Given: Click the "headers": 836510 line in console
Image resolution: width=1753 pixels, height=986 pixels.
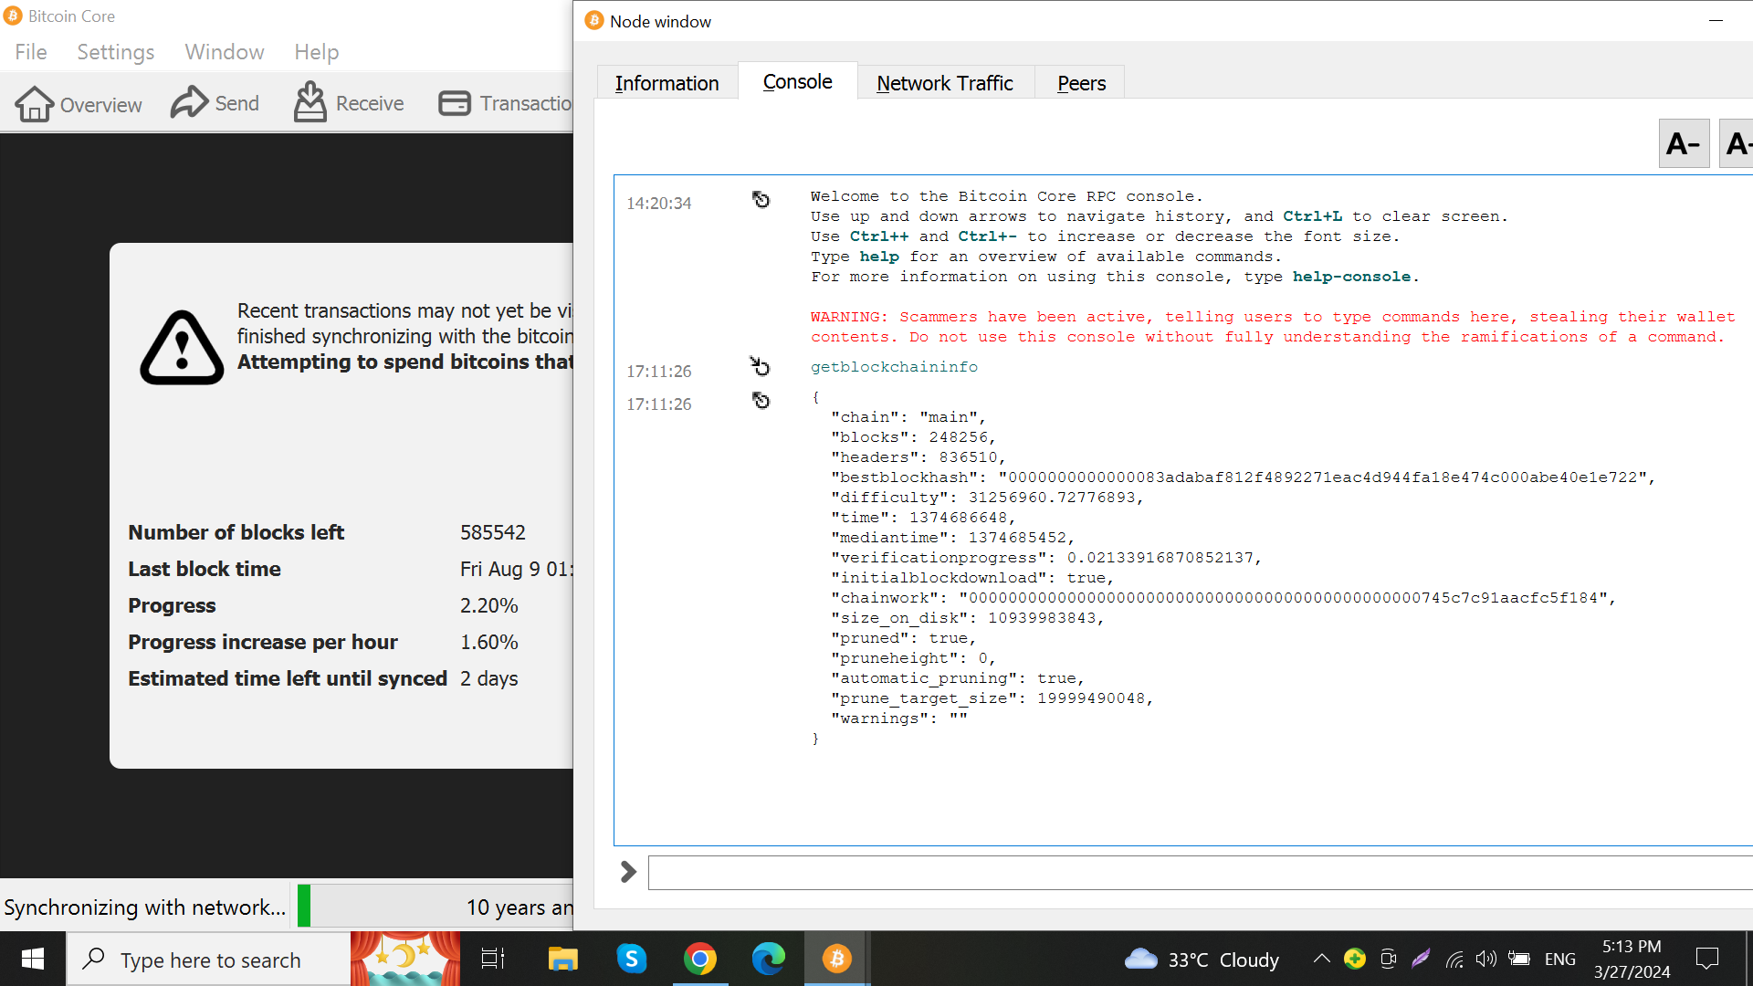Looking at the screenshot, I should (918, 457).
